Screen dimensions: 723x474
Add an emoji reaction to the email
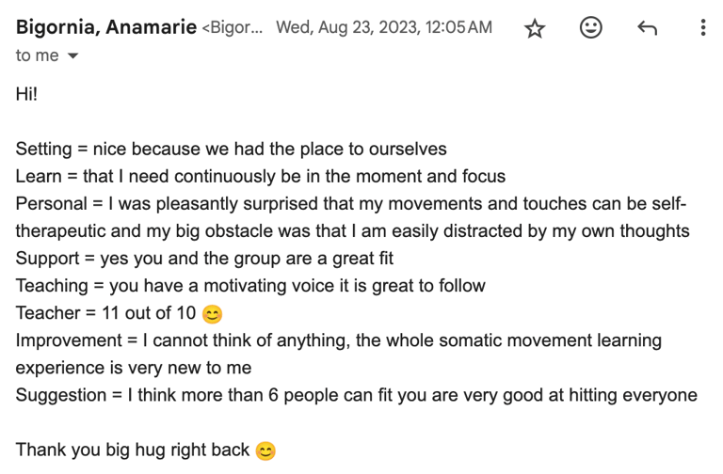click(590, 27)
